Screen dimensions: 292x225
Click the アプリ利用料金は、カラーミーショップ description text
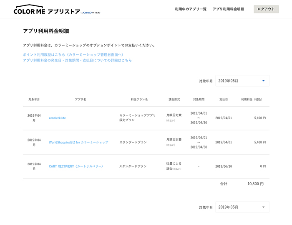point(89,45)
